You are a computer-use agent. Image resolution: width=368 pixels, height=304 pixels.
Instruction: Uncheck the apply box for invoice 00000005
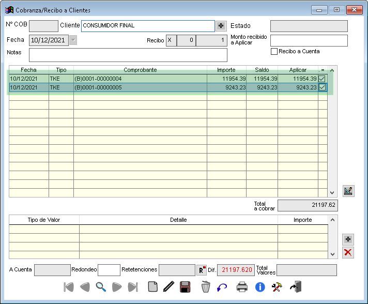(323, 87)
